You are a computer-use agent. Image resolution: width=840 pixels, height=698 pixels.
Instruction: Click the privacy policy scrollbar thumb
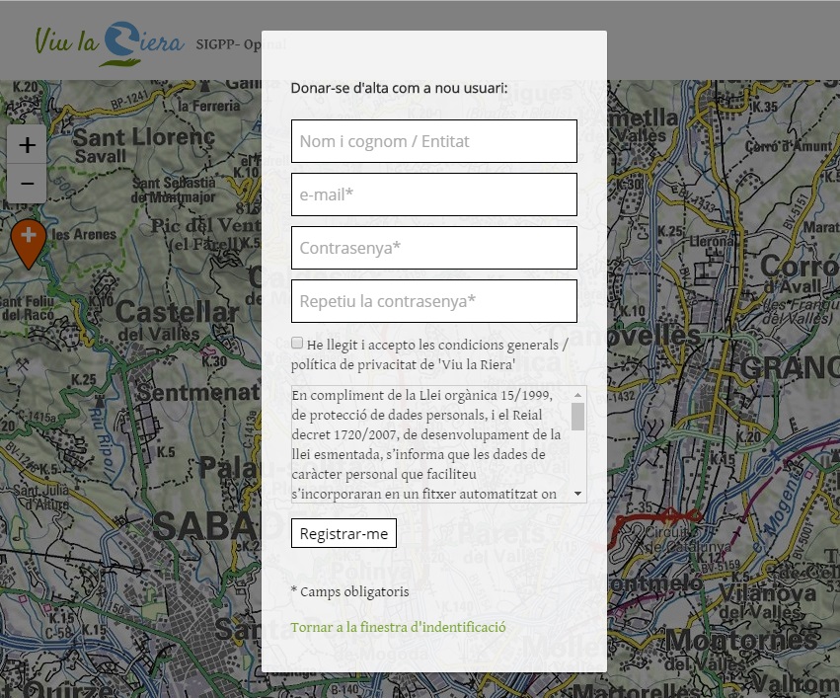577,416
